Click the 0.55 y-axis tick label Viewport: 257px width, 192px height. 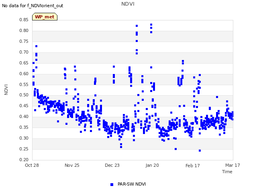[x=24, y=84]
